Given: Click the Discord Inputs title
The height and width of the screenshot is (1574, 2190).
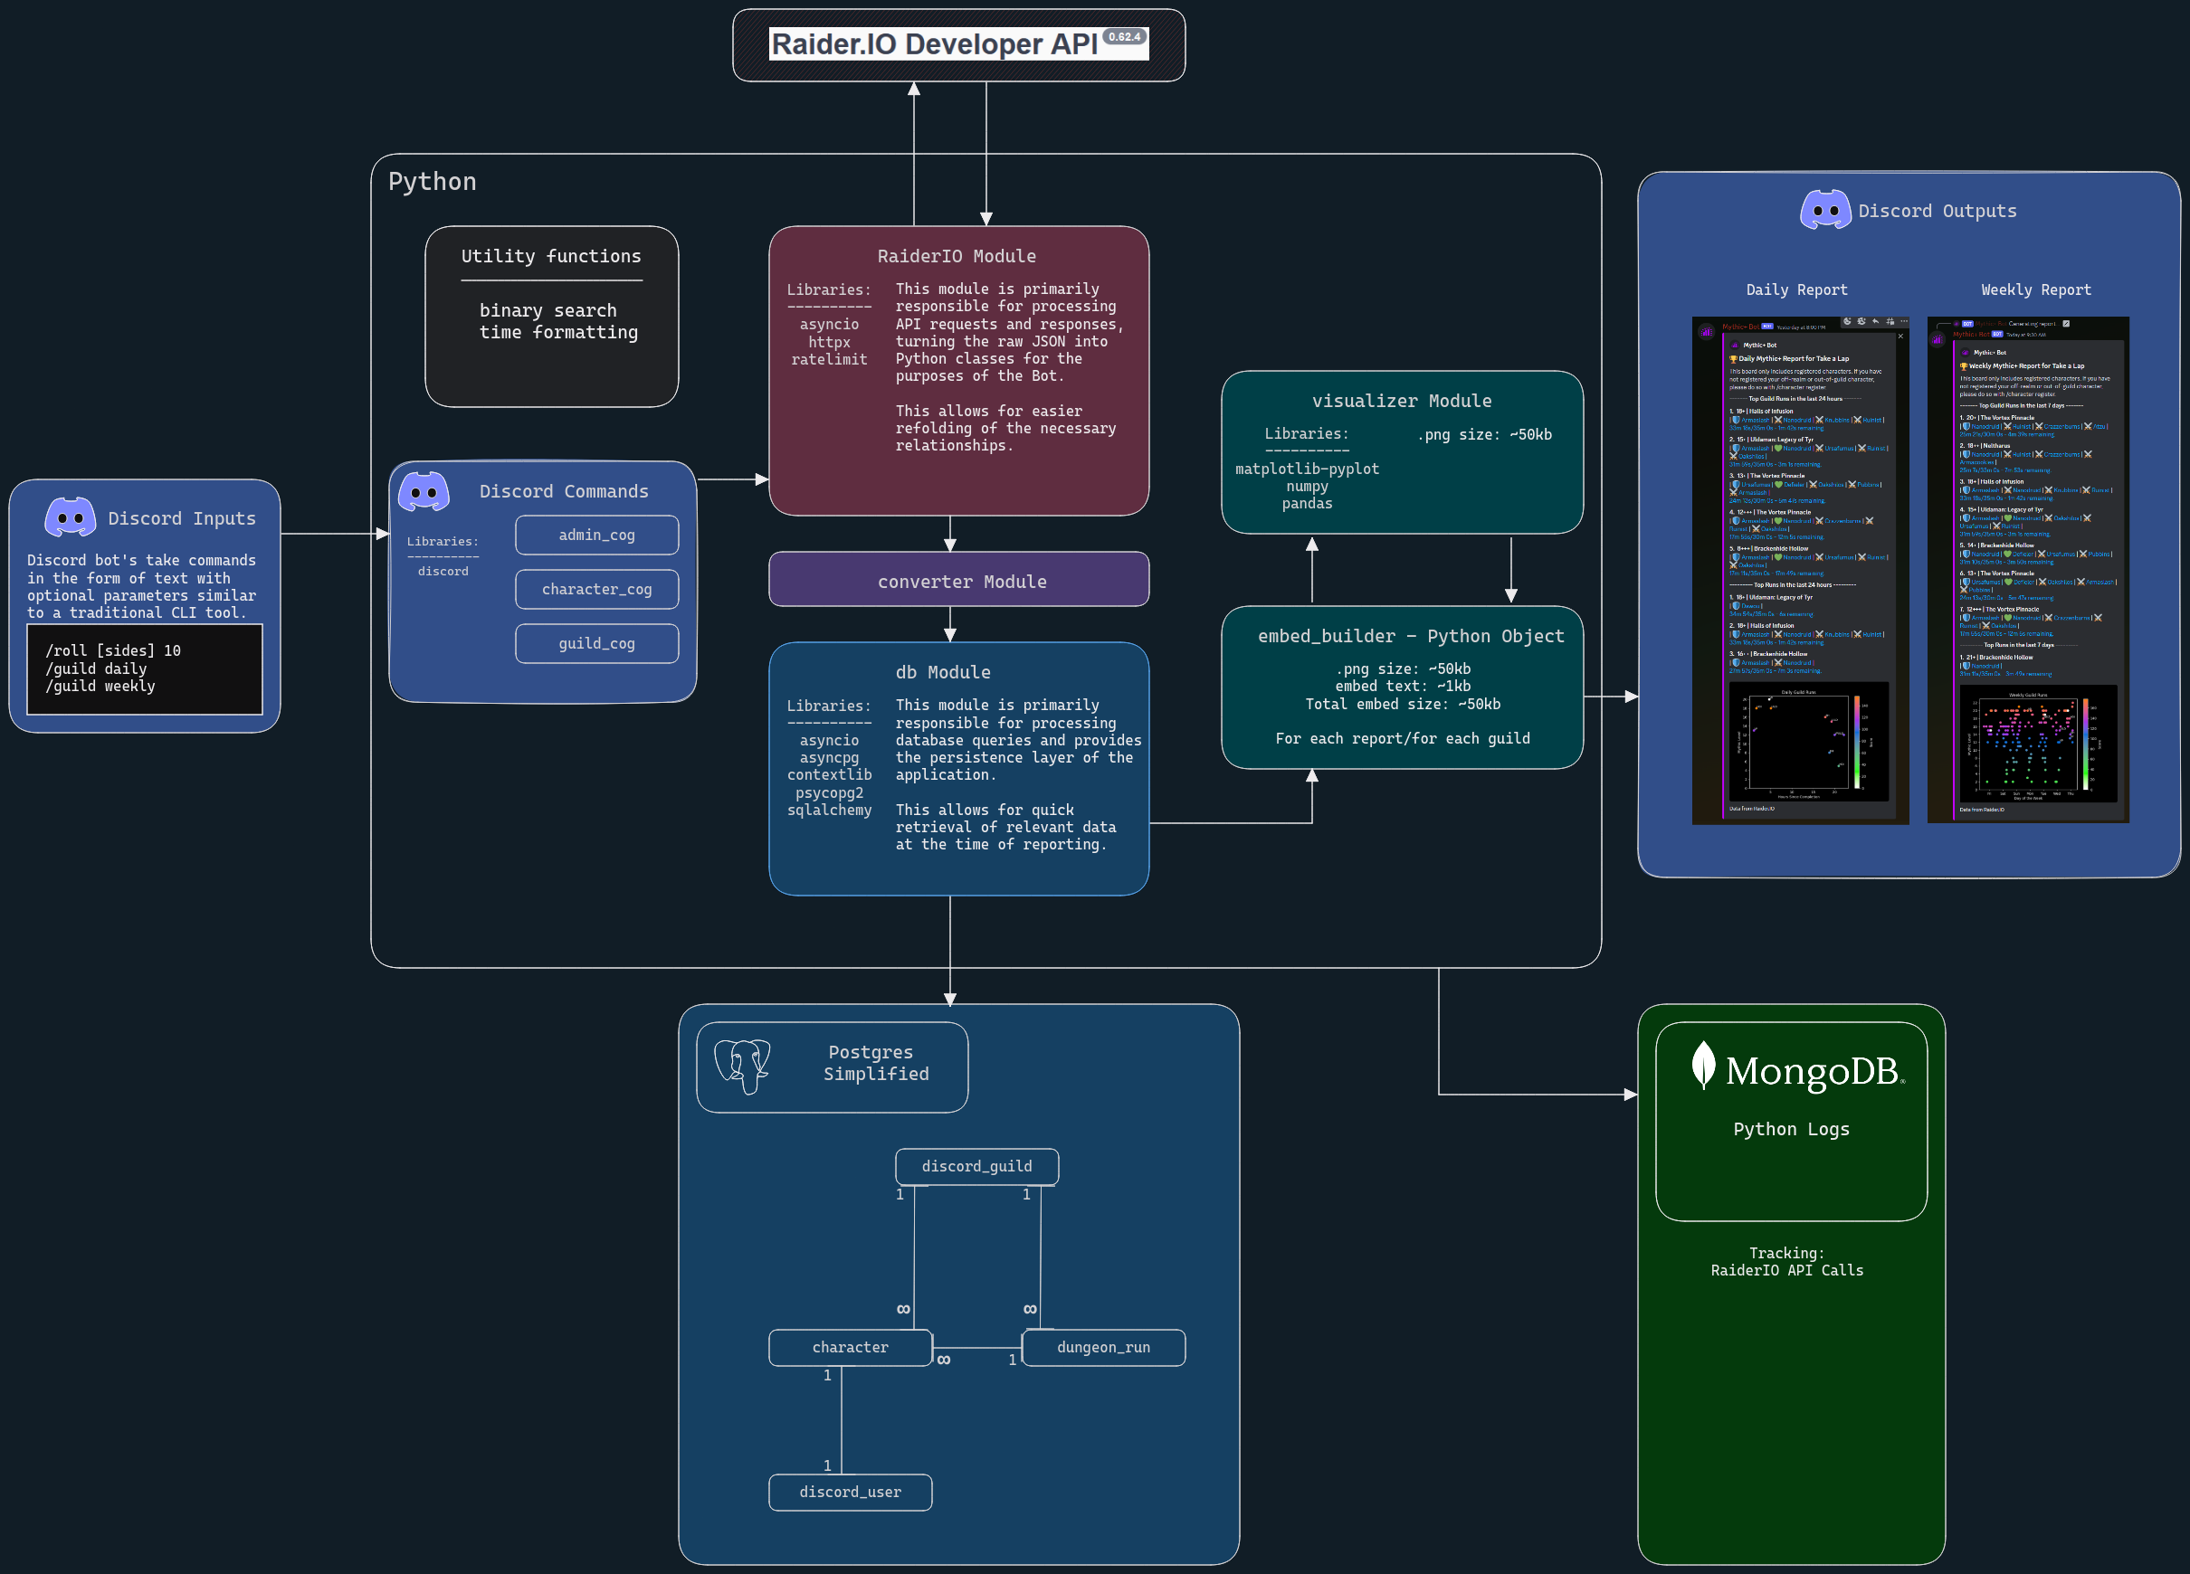Looking at the screenshot, I should [183, 518].
